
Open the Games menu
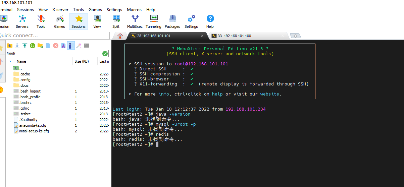[x=95, y=10]
